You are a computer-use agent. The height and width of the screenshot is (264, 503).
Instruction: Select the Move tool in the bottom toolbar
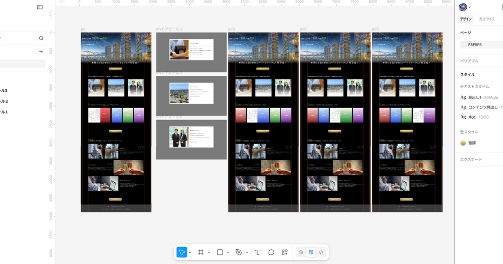click(182, 252)
